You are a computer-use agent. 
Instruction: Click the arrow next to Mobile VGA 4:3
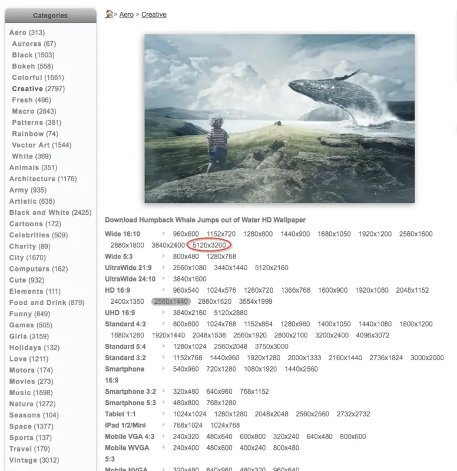click(164, 436)
